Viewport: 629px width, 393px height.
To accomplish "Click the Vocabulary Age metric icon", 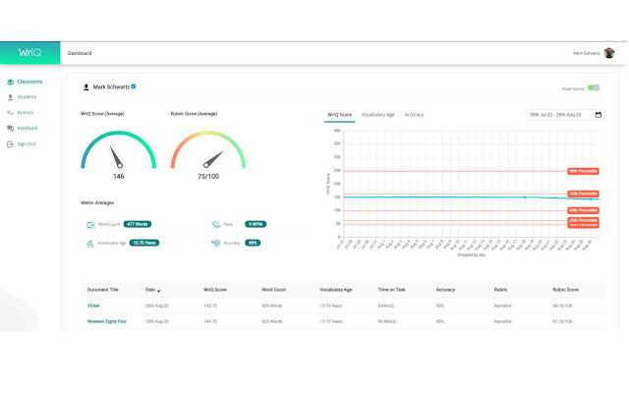I will pos(89,242).
